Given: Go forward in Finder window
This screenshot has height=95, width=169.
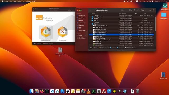Looking at the screenshot, I should pyautogui.click(x=94, y=10).
